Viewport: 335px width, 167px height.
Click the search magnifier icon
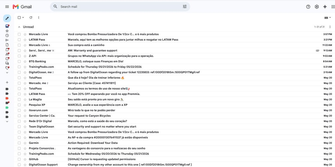[x=55, y=7]
